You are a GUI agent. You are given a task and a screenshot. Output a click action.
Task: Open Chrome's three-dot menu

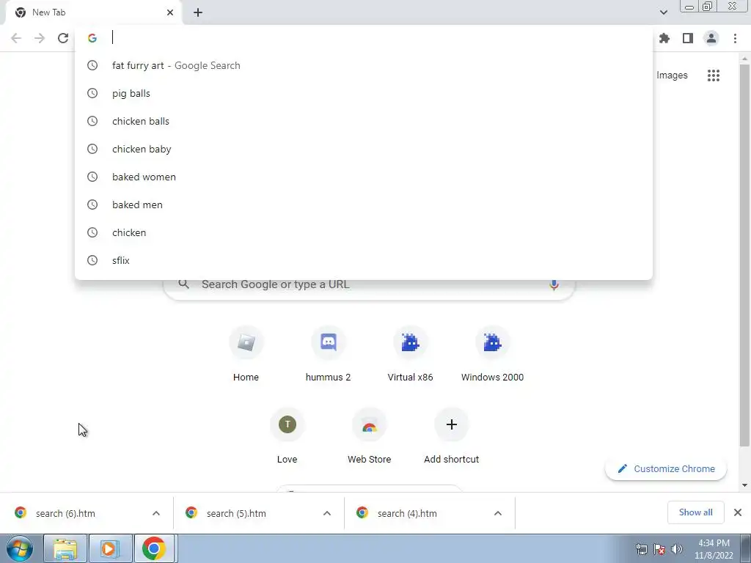point(735,38)
